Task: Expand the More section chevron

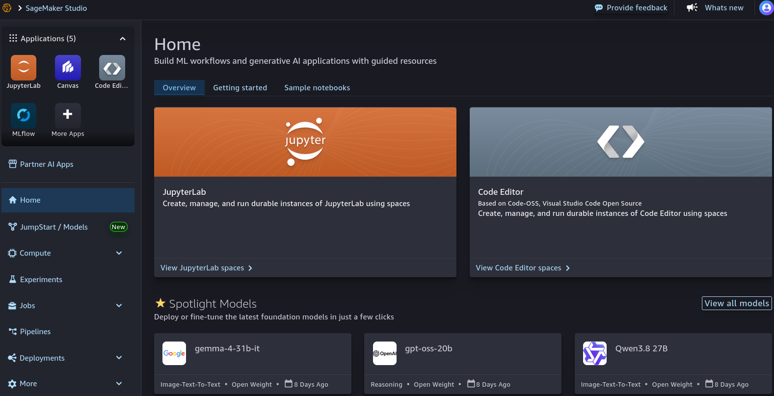Action: (119, 384)
